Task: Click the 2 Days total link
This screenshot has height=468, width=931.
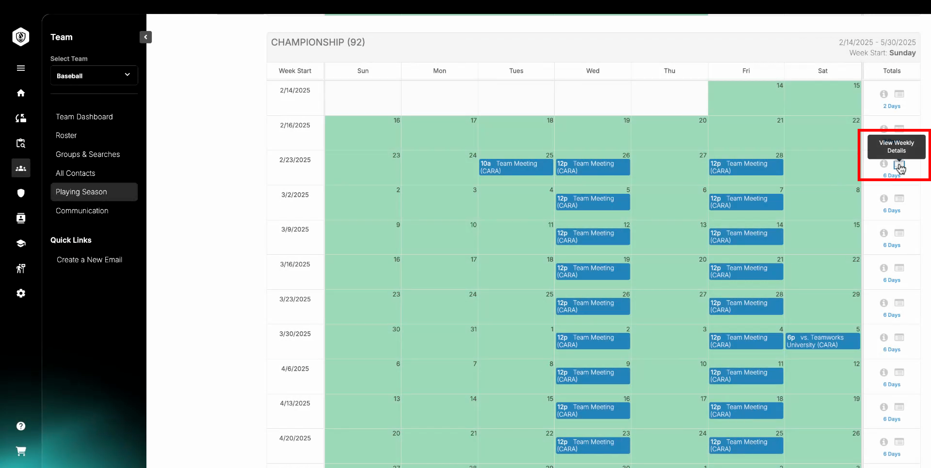Action: [892, 106]
